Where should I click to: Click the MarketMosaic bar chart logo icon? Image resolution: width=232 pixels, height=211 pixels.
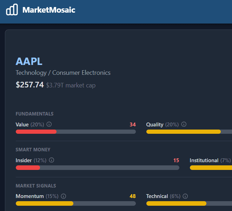[12, 9]
